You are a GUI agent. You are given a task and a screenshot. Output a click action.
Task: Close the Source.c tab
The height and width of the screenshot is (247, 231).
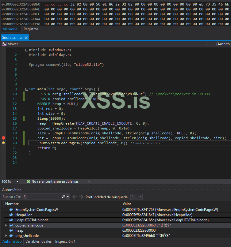pos(26,38)
